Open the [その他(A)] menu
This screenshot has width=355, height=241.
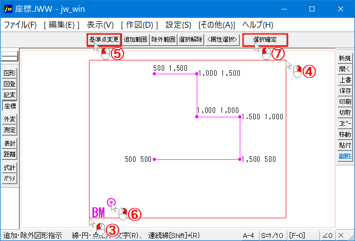tap(217, 25)
